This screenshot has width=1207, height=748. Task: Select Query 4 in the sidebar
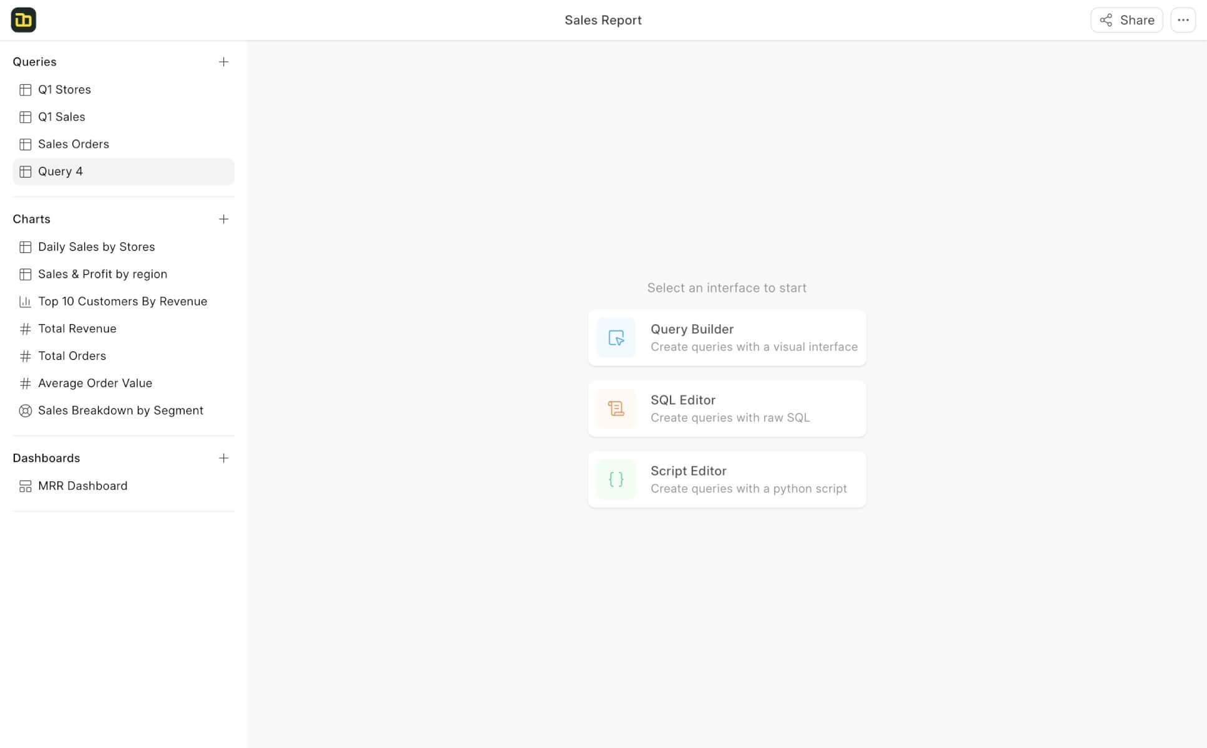tap(61, 171)
